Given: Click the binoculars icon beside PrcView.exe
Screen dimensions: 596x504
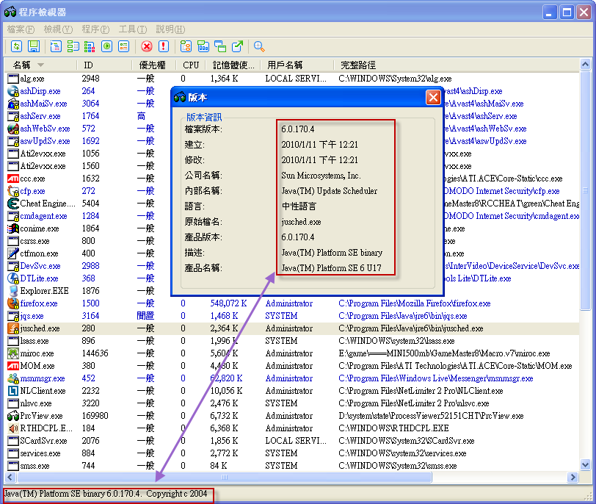Looking at the screenshot, I should (13, 416).
